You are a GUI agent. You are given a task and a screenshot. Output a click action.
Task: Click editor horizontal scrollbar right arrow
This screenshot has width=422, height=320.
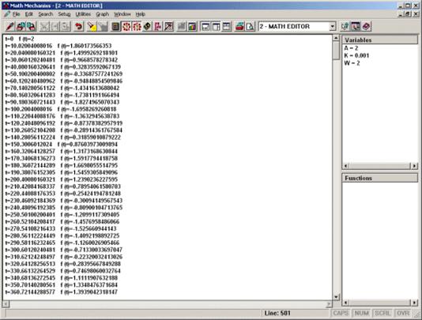[329, 304]
